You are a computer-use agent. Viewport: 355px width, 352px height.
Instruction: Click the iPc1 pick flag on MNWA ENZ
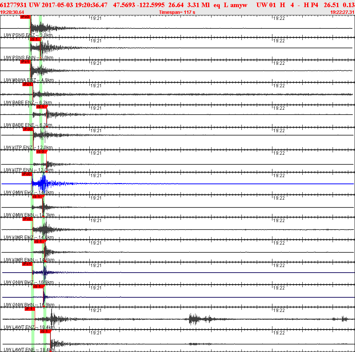click(x=25, y=62)
